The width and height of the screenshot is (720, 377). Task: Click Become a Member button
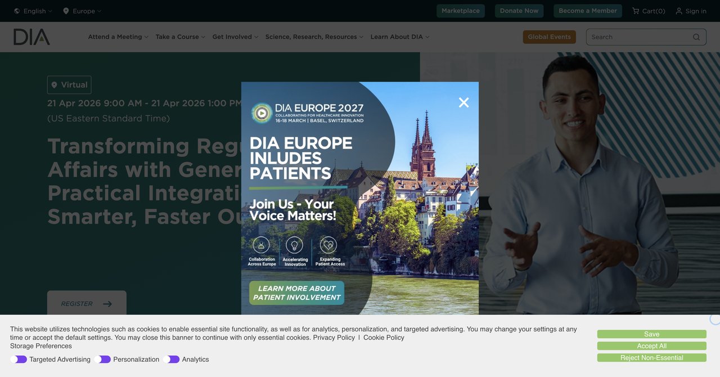(588, 11)
